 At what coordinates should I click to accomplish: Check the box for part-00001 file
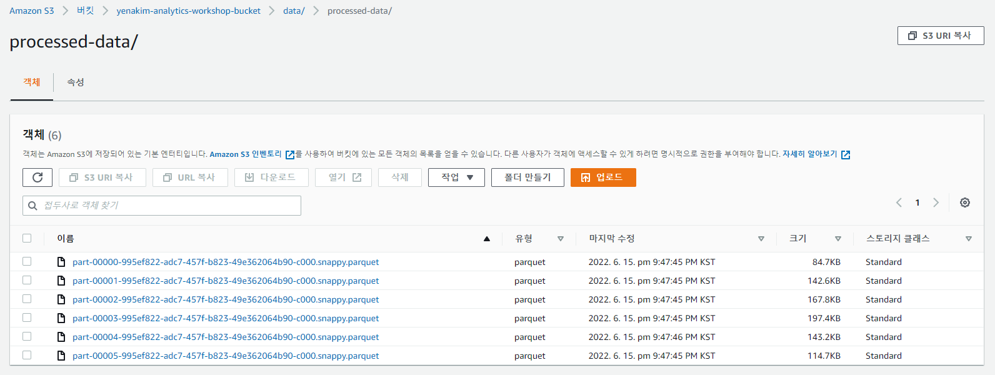(27, 280)
